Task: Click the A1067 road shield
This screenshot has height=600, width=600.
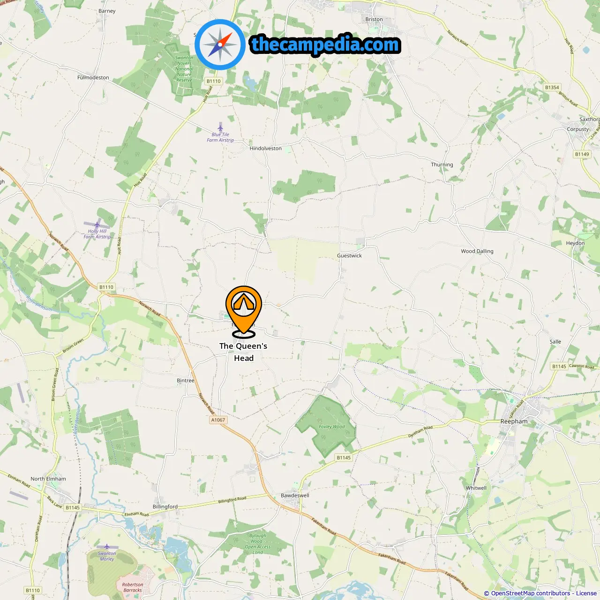Action: pos(218,420)
